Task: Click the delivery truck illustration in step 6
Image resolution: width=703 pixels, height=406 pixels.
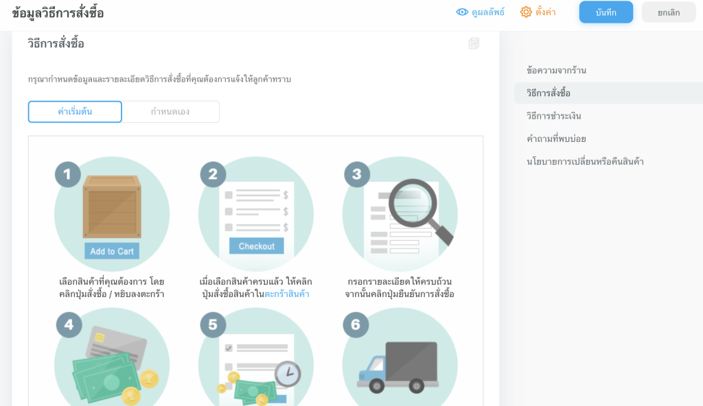Action: pyautogui.click(x=399, y=367)
